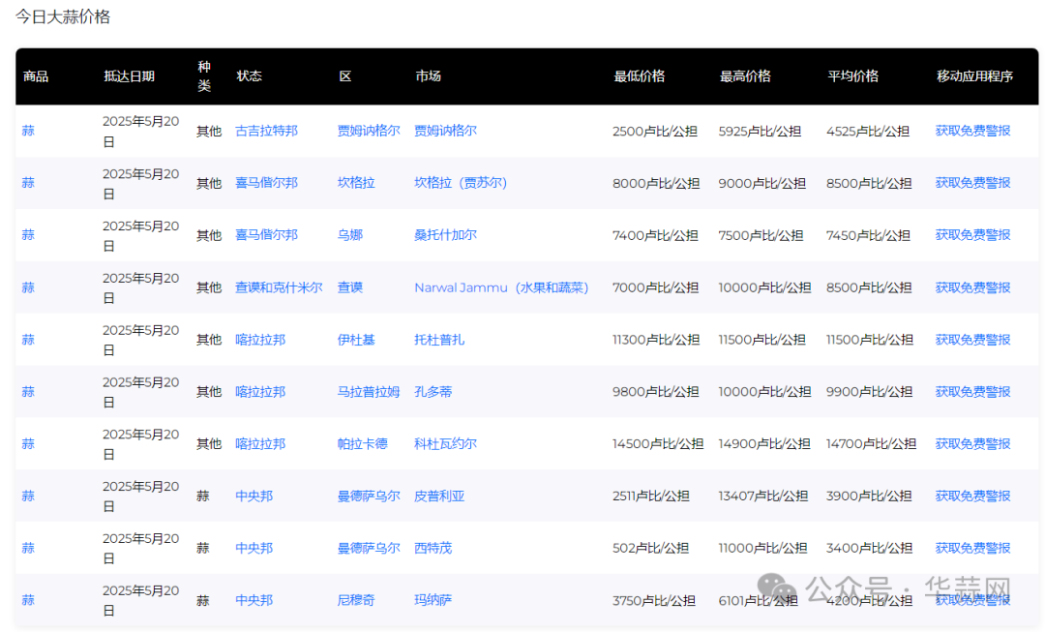Click 获取免费警报 in 托杜普扎 row
1045x632 pixels.
pos(972,340)
